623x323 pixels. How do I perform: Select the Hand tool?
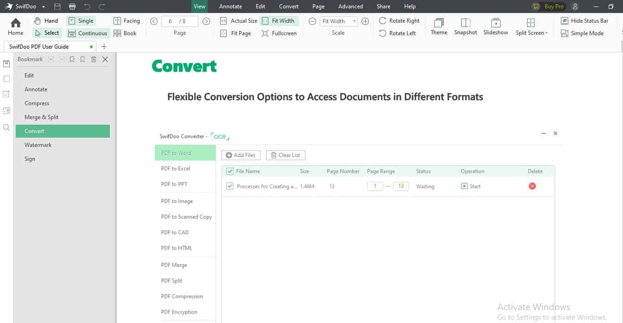[x=46, y=21]
